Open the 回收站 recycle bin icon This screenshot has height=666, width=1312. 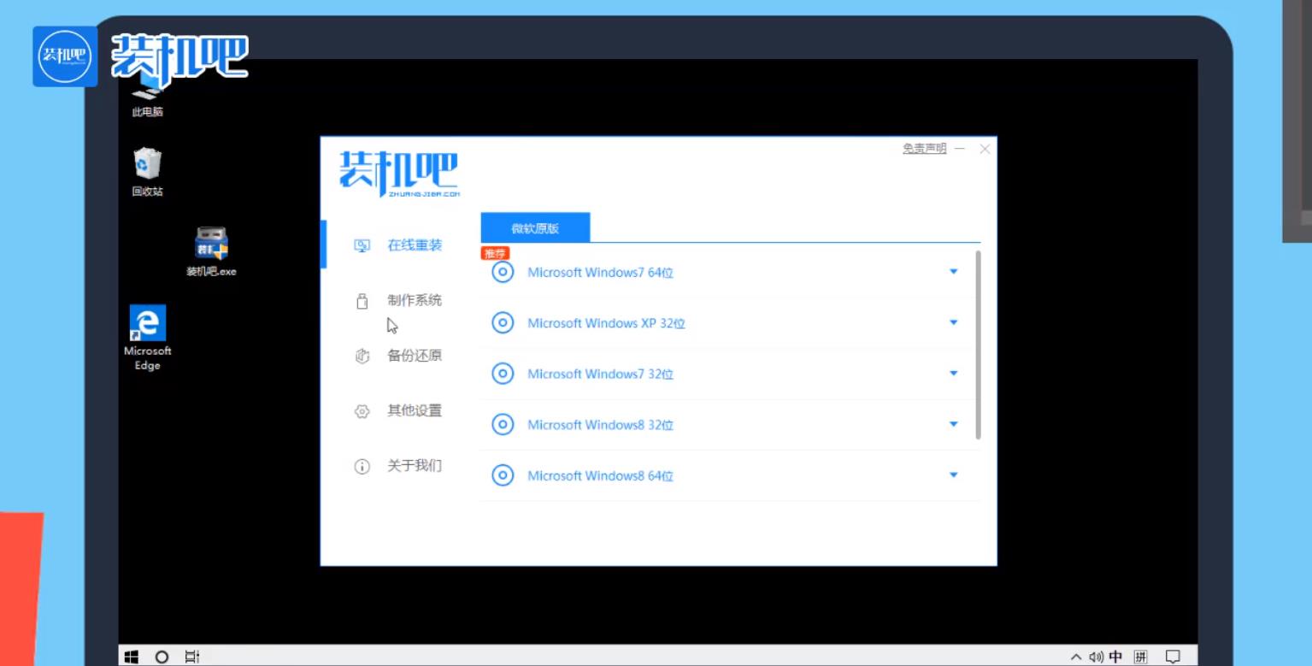(x=147, y=172)
